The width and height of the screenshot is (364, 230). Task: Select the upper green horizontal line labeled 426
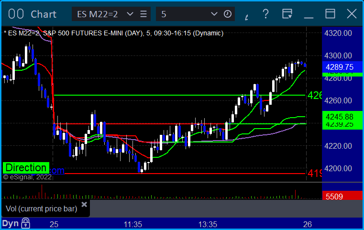[179, 95]
